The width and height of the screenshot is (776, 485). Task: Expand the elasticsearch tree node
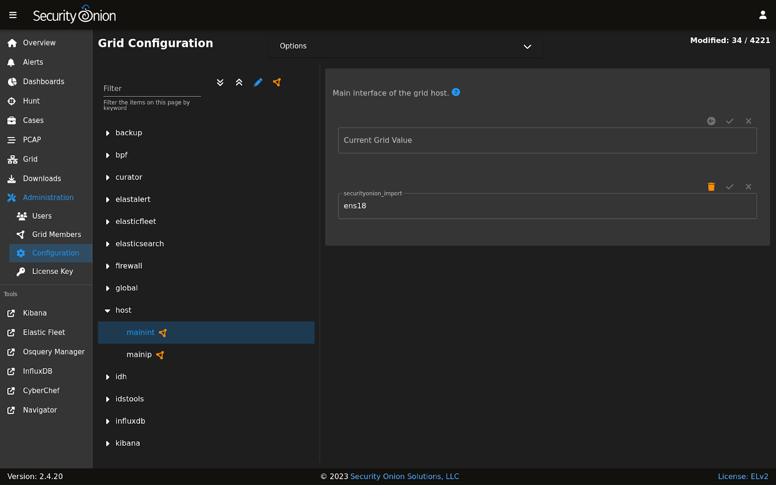coord(108,244)
